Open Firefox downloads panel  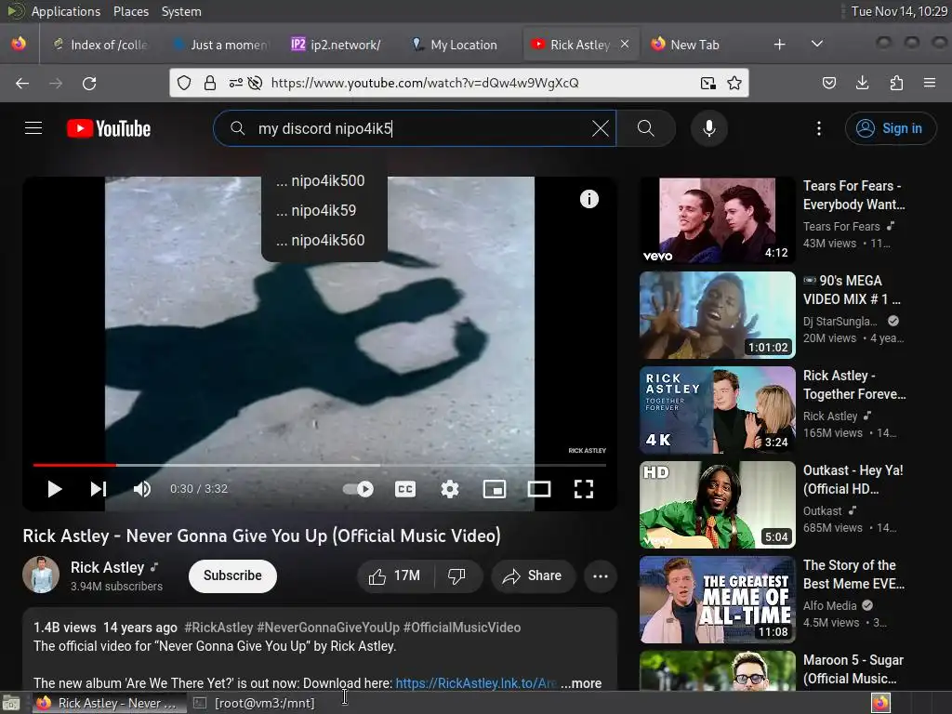pos(862,83)
